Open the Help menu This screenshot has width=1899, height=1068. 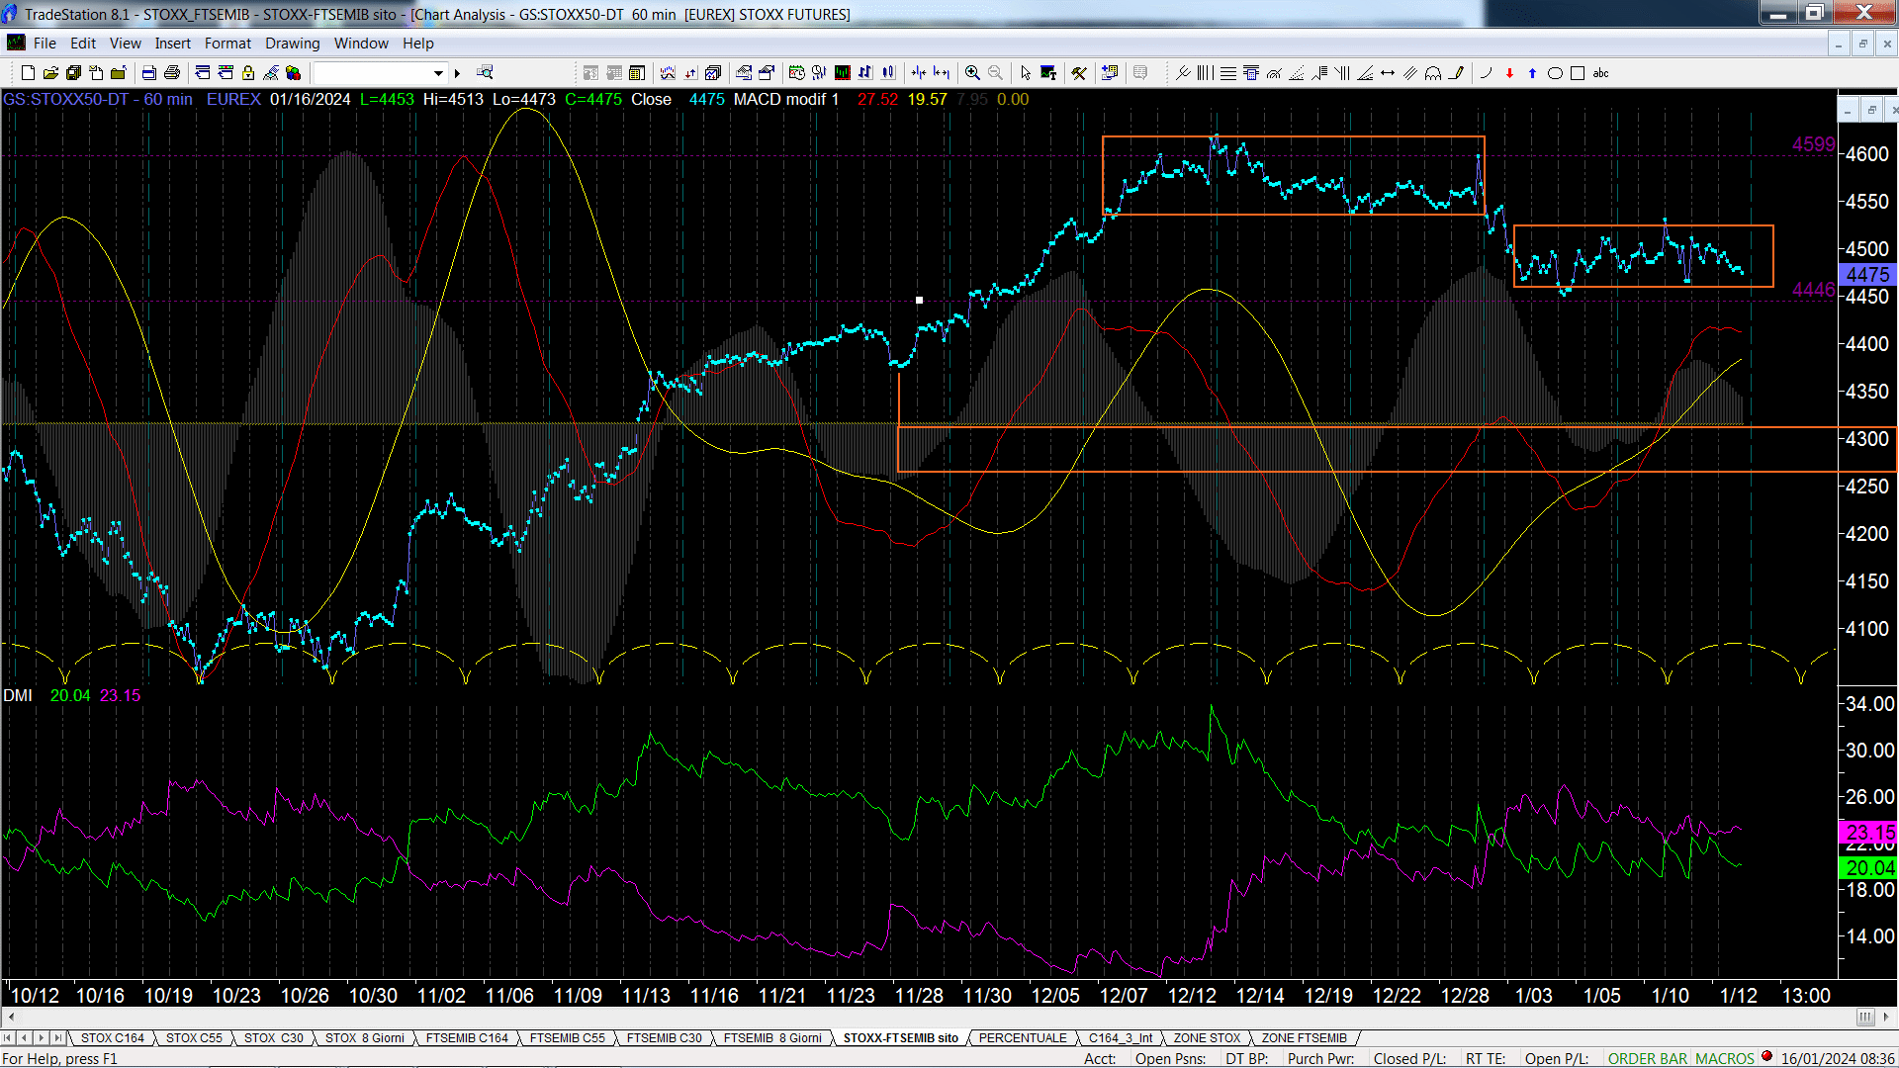tap(417, 44)
